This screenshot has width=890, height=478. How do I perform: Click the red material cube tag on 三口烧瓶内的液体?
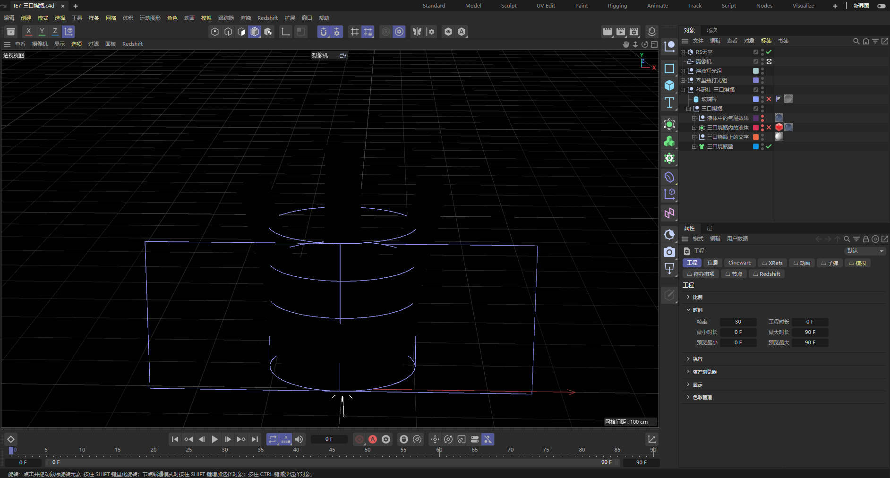[779, 127]
